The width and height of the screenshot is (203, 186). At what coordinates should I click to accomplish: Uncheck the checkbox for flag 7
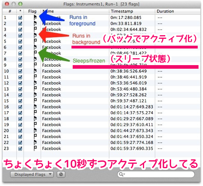click(20, 53)
